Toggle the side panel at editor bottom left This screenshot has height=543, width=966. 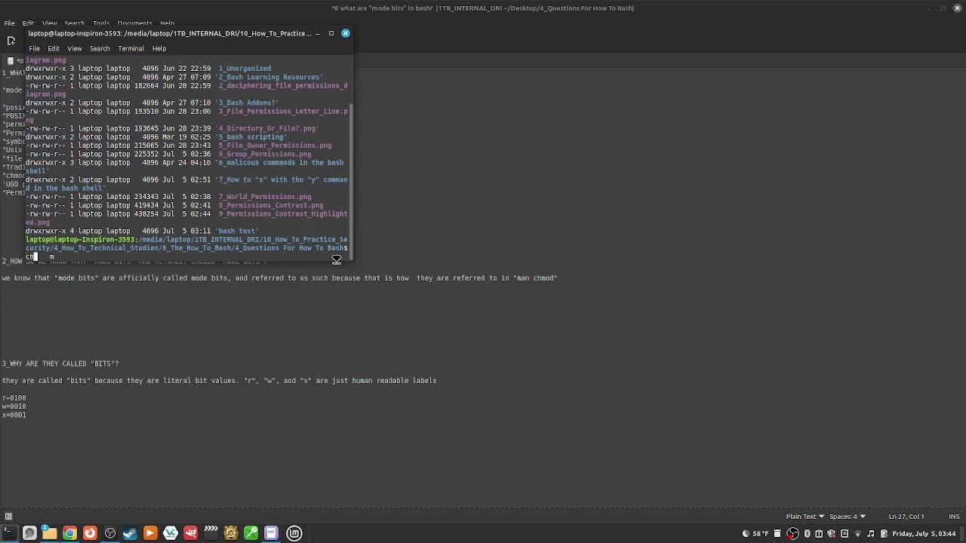point(8,517)
